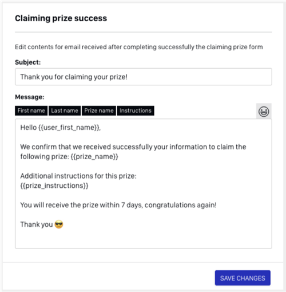Click the 'Additional instructions for this prize:' line
Screen dimensions: 286x292
pos(78,176)
